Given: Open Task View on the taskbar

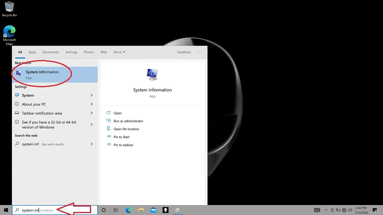Looking at the screenshot, I should point(116,210).
